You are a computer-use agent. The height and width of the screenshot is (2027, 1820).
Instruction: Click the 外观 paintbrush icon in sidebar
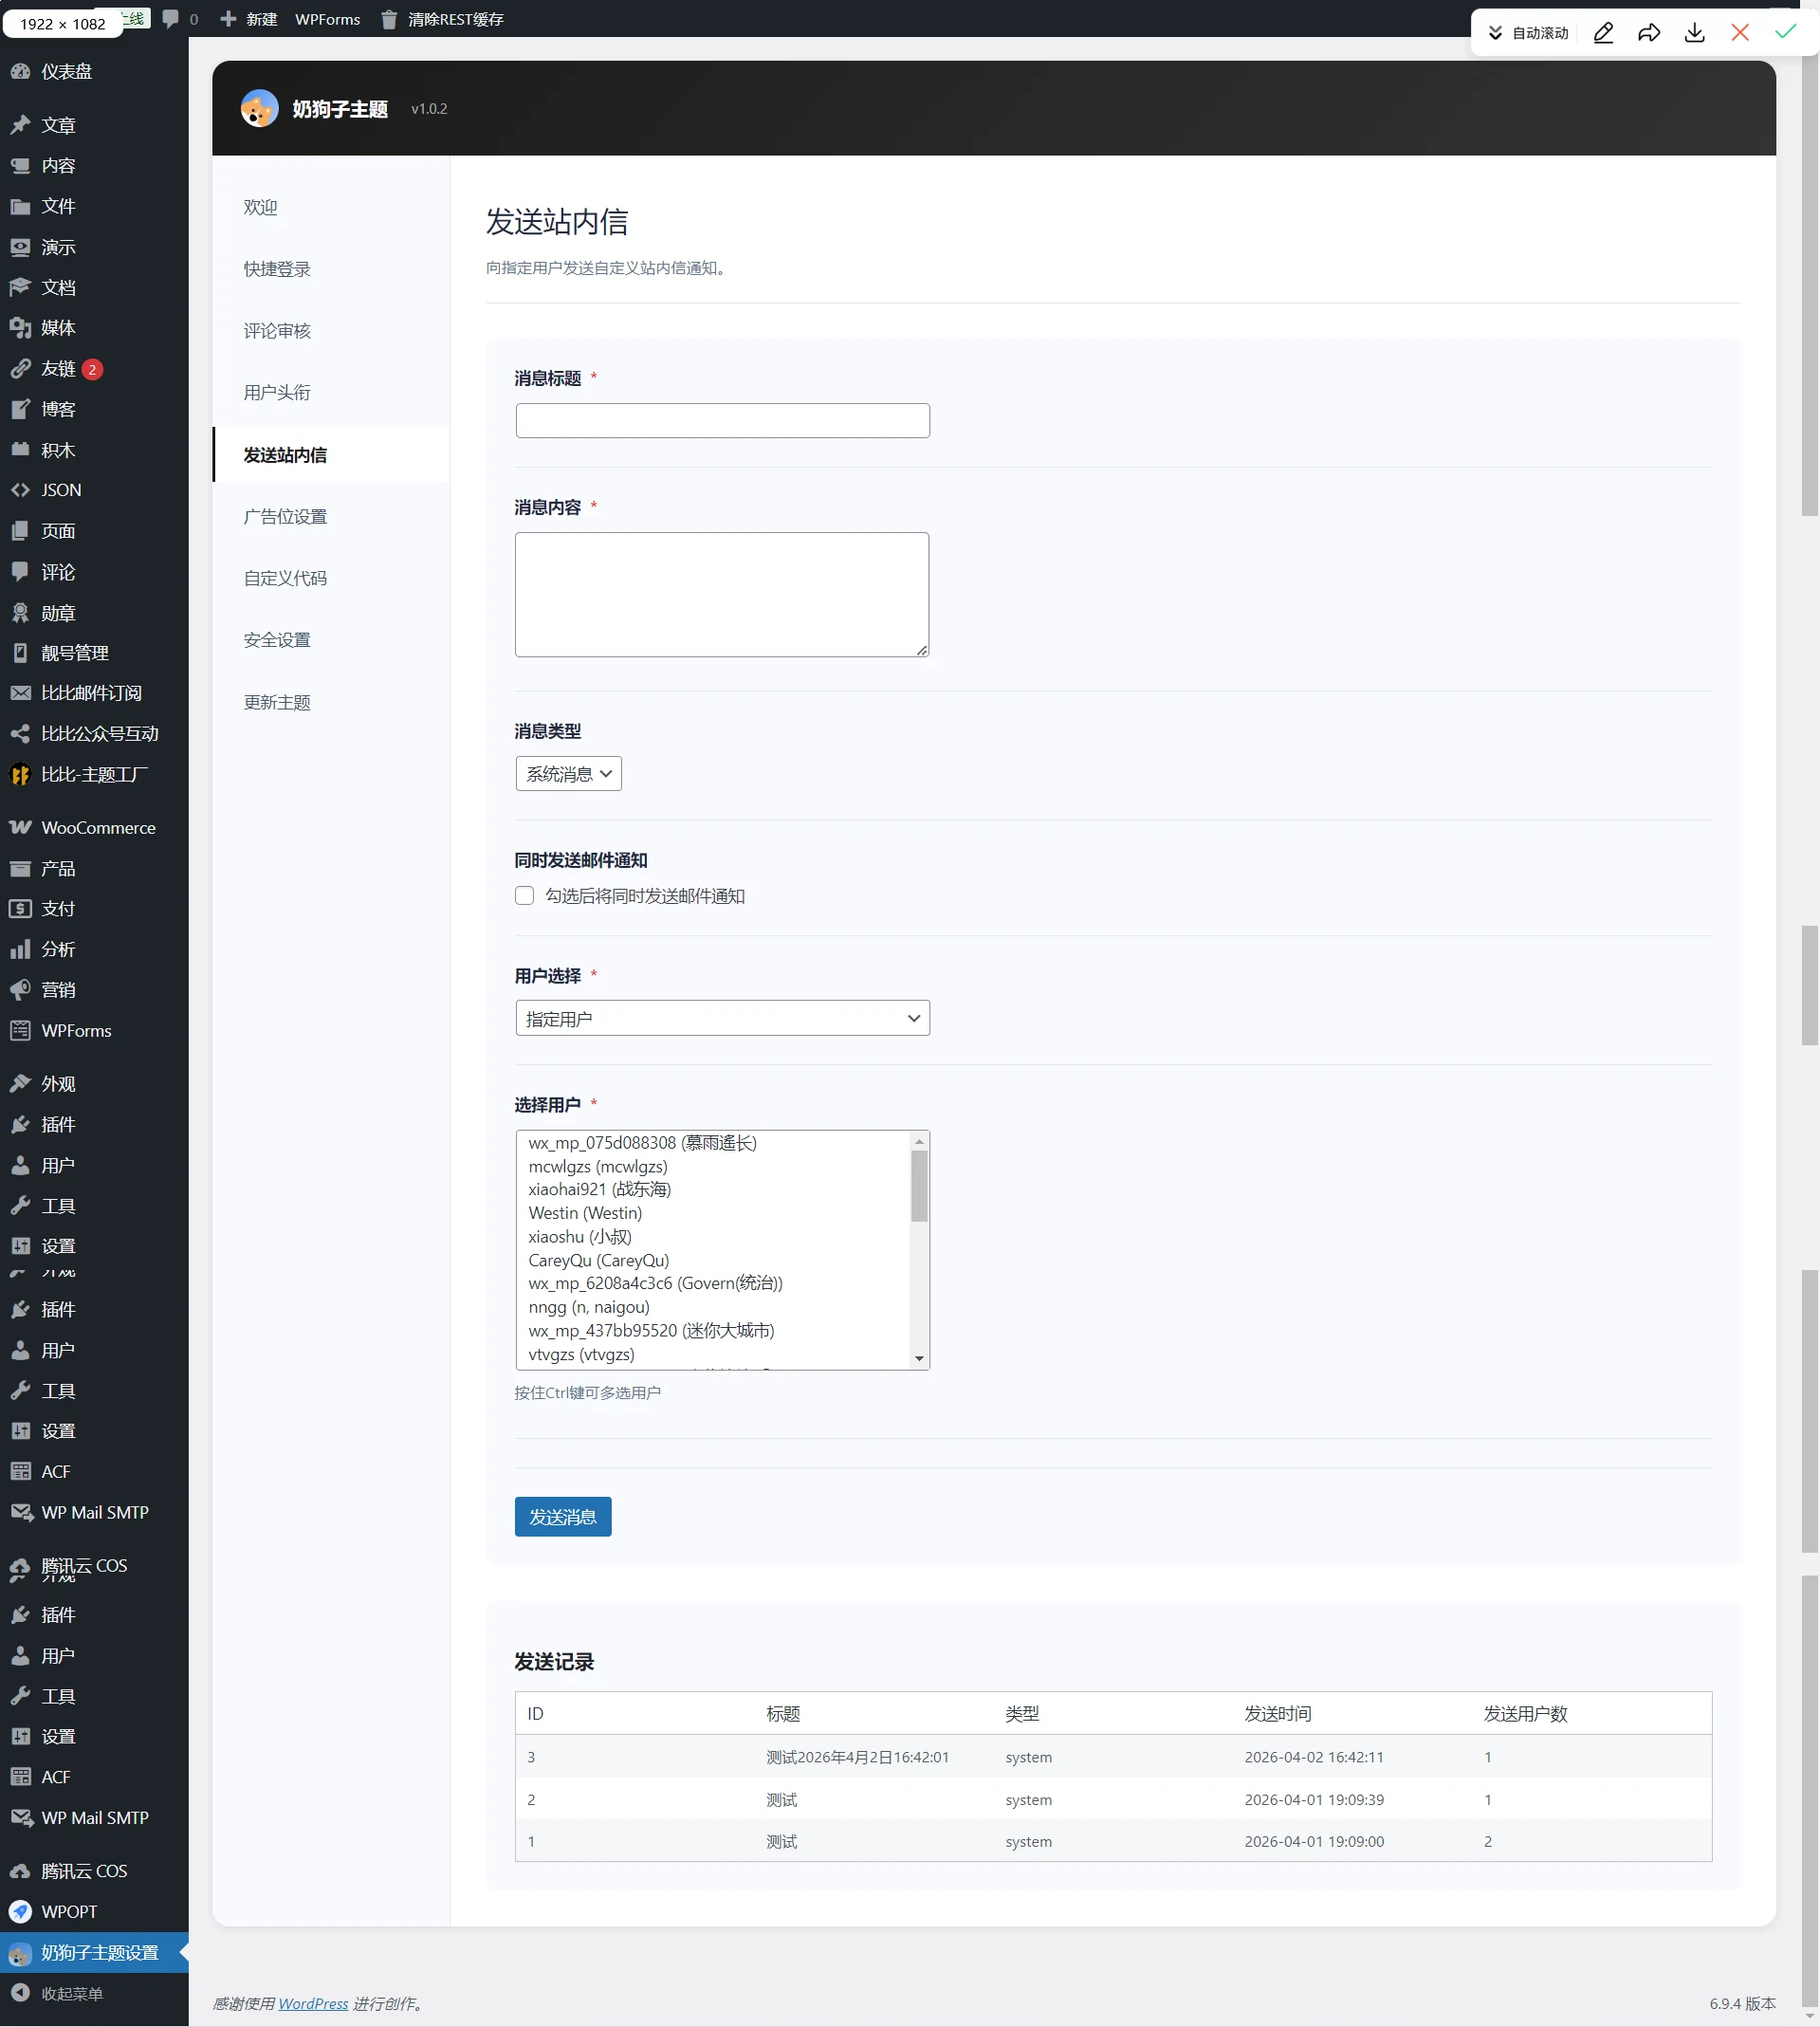[20, 1084]
